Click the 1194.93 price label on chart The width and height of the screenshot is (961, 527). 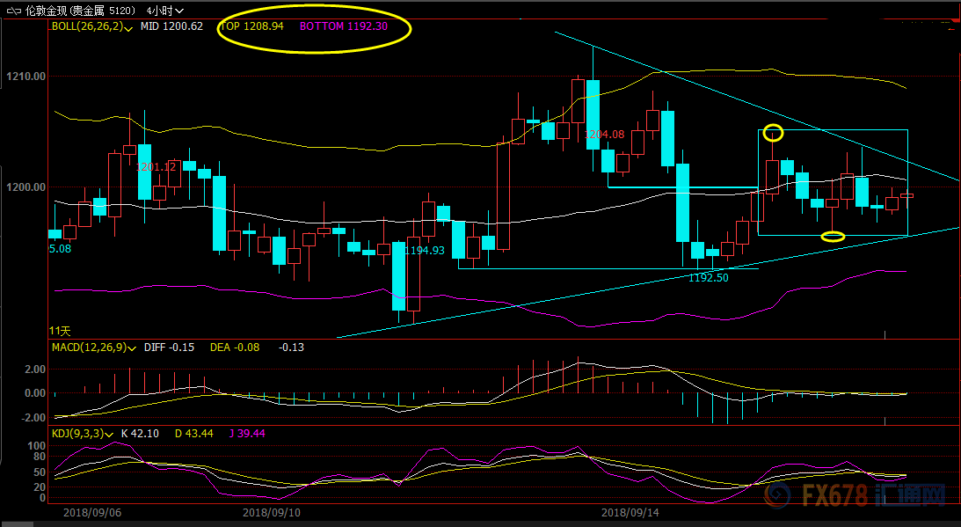point(424,251)
